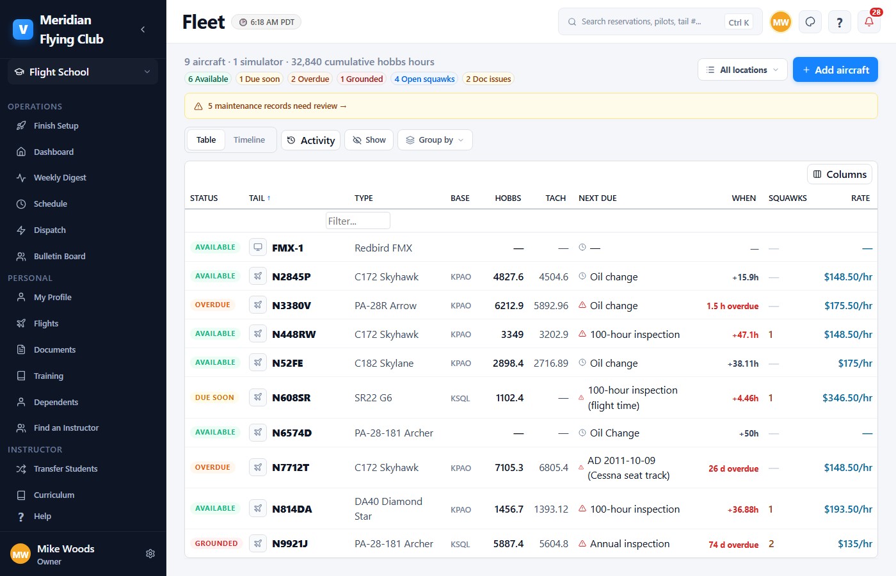Open Weekly Digest in sidebar
Screen dimensions: 896x576
[x=60, y=178]
